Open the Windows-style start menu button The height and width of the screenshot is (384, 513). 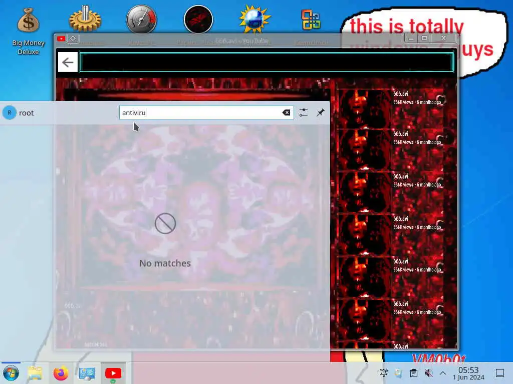[x=11, y=373]
